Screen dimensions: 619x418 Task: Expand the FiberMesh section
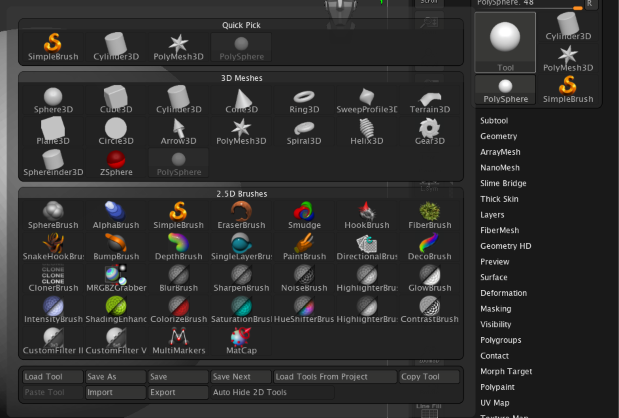click(499, 230)
